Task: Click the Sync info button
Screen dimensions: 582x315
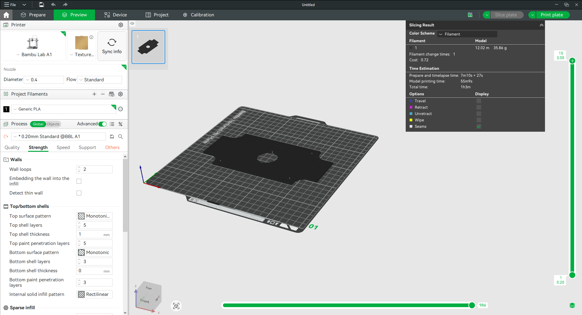Action: coord(112,46)
